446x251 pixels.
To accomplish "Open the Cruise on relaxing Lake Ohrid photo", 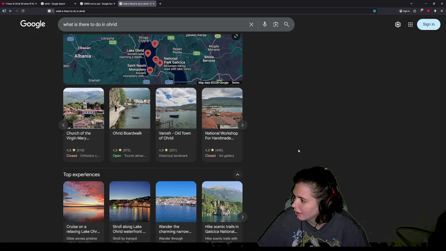I will tap(84, 201).
